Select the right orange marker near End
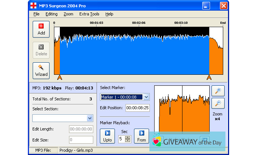Image resolution: width=257 pixels, height=155 pixels. (209, 77)
